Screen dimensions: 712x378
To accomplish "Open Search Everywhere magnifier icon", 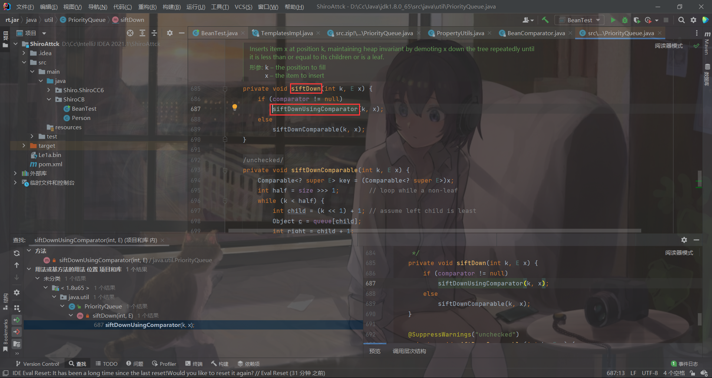I will [x=681, y=20].
